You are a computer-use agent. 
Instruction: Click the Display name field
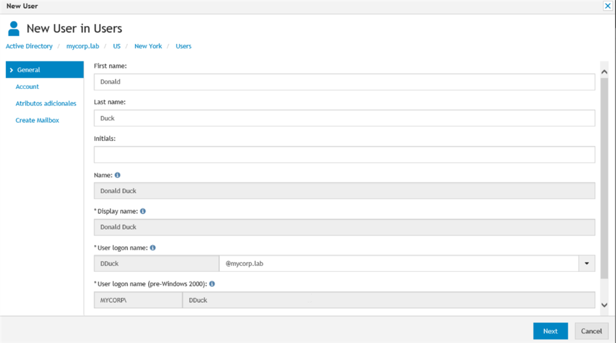(345, 227)
